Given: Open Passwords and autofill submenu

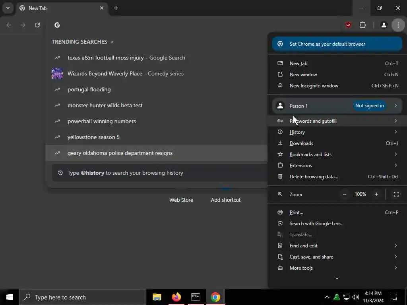Looking at the screenshot, I should [x=337, y=121].
